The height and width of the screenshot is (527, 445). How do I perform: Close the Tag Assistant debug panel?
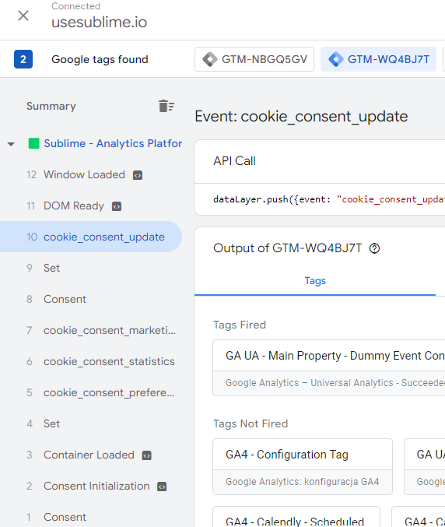(23, 16)
